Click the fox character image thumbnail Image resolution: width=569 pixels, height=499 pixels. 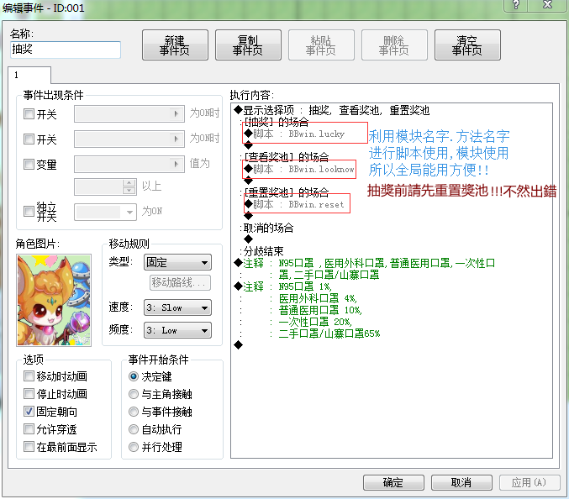coord(54,300)
